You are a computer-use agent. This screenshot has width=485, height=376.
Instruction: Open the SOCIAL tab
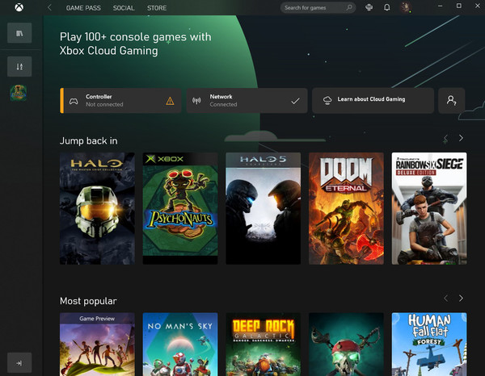click(124, 8)
